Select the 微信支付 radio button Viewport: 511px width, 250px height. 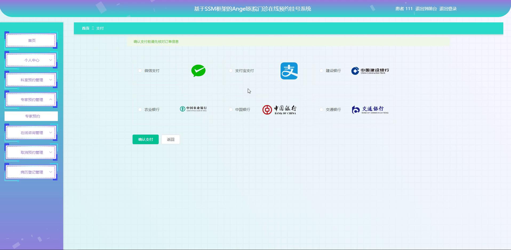[x=140, y=71]
